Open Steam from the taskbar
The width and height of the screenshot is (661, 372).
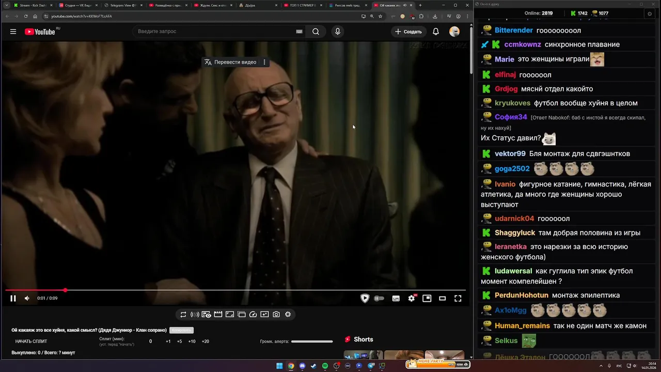tap(313, 366)
